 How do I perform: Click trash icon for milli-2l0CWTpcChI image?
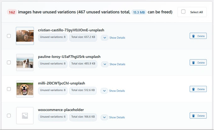pyautogui.click(x=193, y=89)
